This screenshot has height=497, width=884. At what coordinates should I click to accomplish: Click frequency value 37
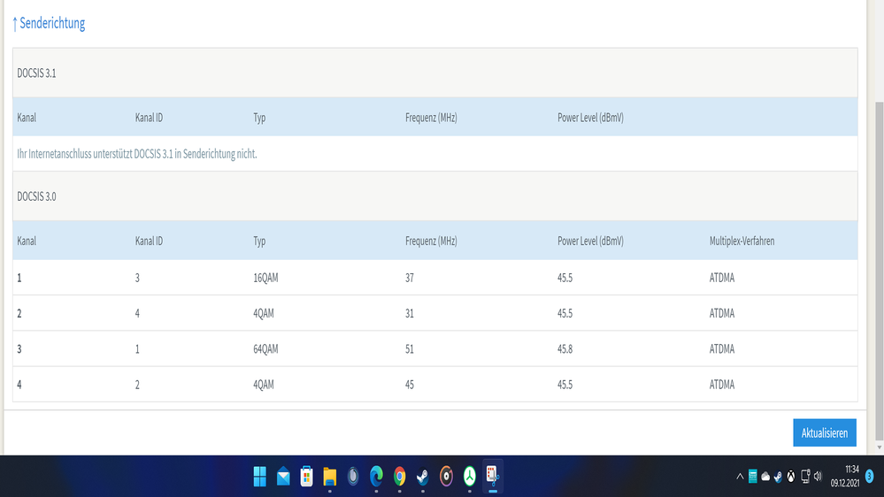click(410, 278)
